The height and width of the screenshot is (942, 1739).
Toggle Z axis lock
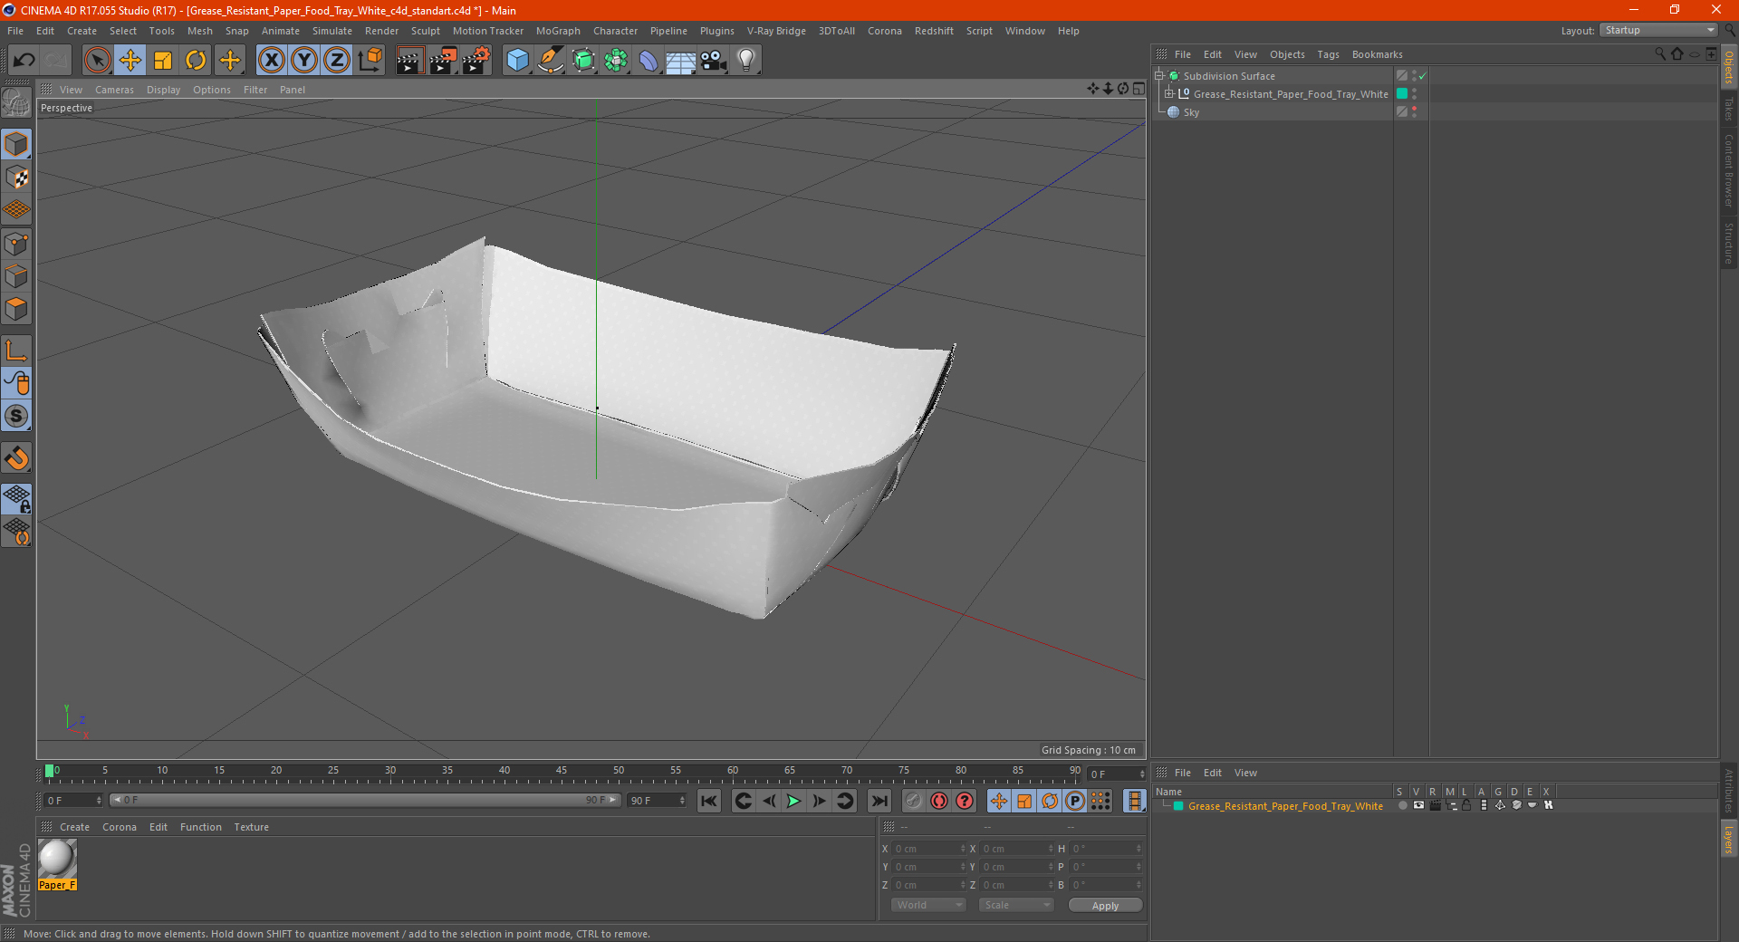[x=337, y=61]
